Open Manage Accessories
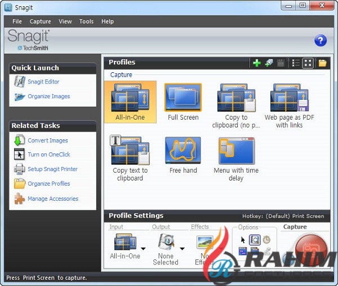This screenshot has height=286, width=338. coord(53,199)
